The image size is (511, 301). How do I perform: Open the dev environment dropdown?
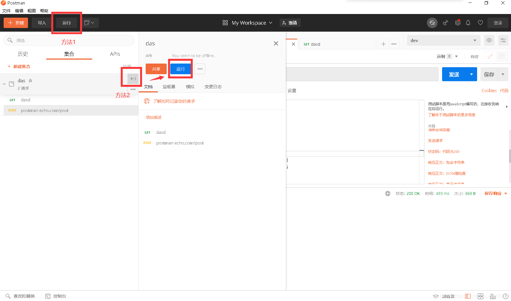(444, 40)
